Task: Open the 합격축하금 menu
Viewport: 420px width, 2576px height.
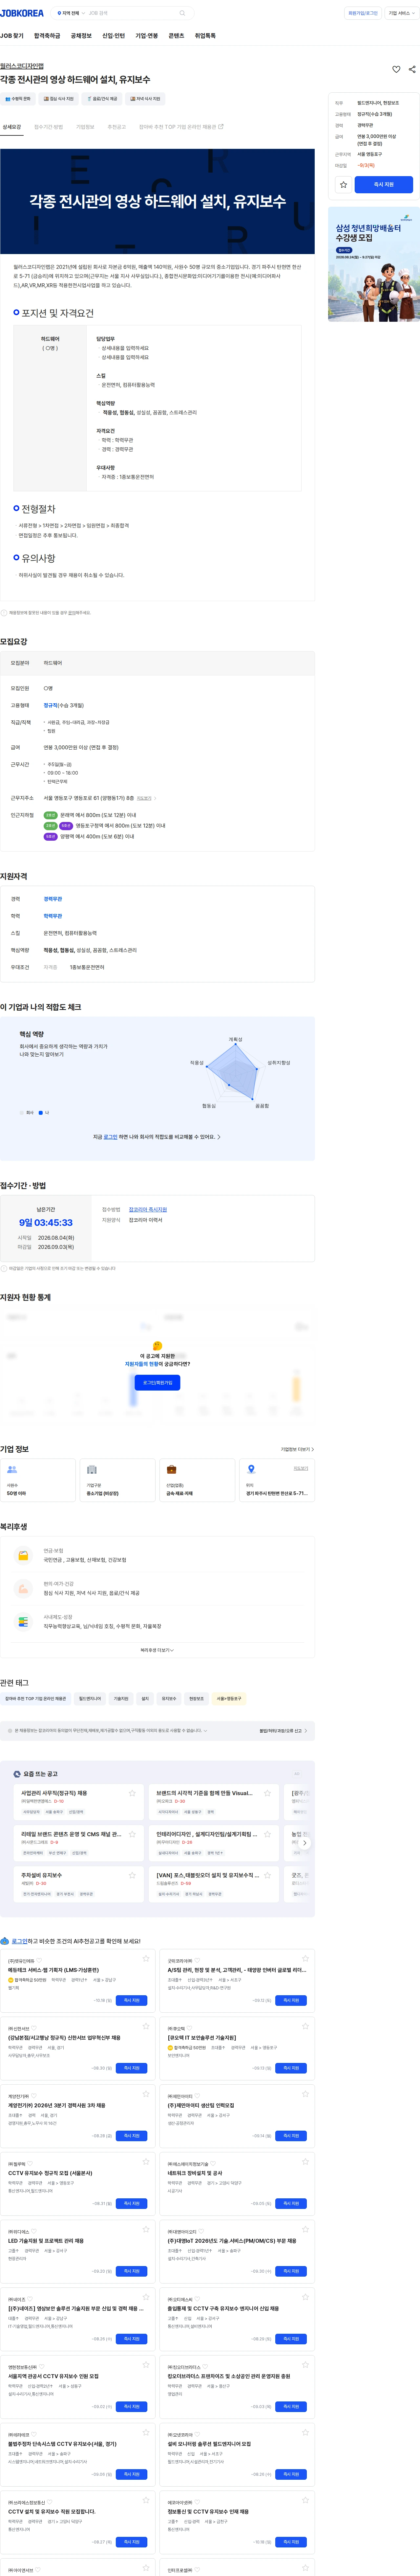Action: point(47,36)
